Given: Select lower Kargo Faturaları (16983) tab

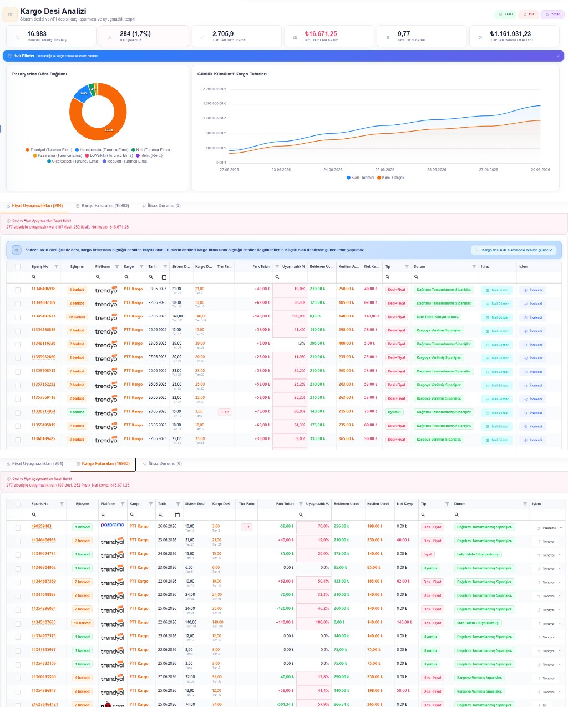Looking at the screenshot, I should [x=103, y=463].
